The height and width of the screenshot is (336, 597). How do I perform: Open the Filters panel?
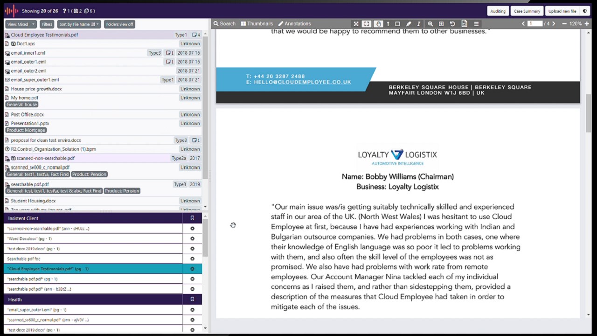tap(47, 24)
